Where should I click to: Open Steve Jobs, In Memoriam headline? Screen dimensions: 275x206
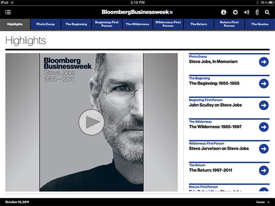tap(213, 62)
